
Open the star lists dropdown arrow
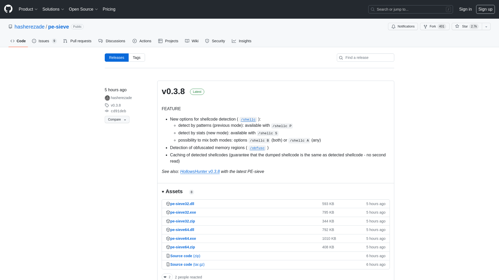tap(486, 26)
